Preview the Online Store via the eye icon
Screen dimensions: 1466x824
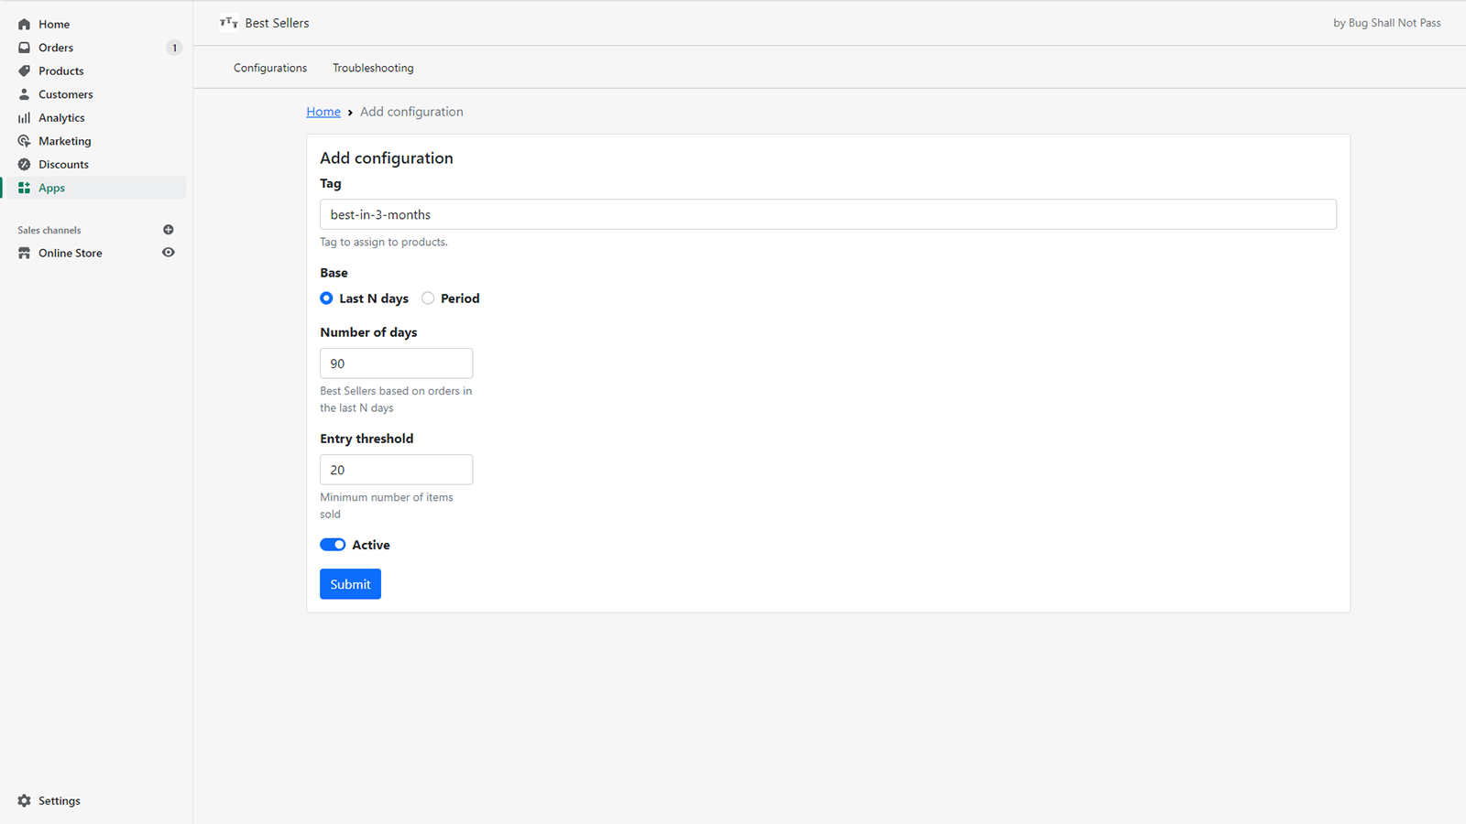pos(169,253)
